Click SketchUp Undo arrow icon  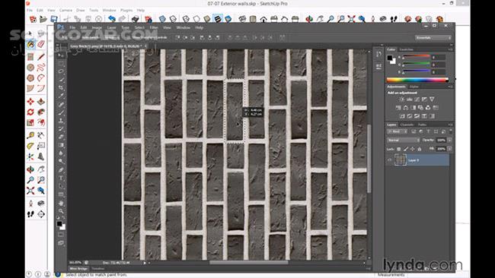point(112,19)
